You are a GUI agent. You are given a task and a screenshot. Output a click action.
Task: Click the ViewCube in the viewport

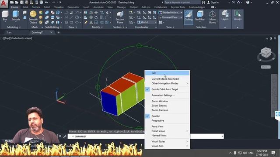click(266, 52)
